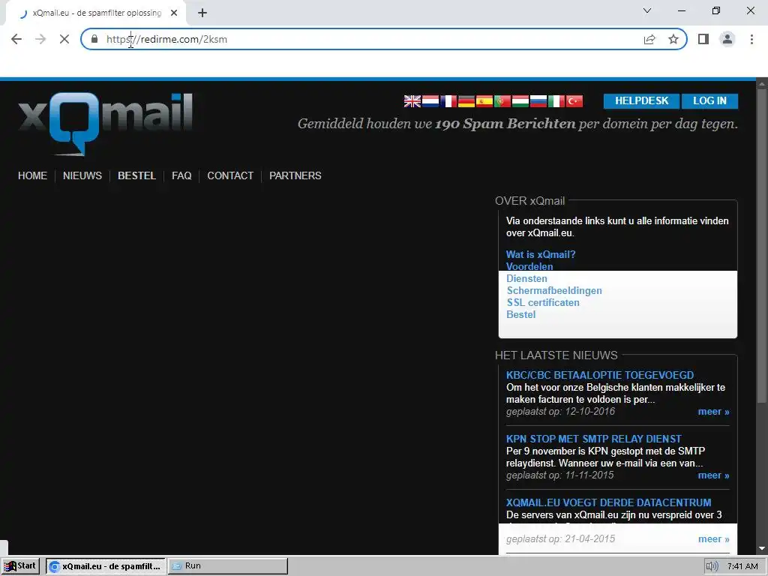The height and width of the screenshot is (576, 768).
Task: Switch to xQmail.eu taskbar window
Action: 106,566
